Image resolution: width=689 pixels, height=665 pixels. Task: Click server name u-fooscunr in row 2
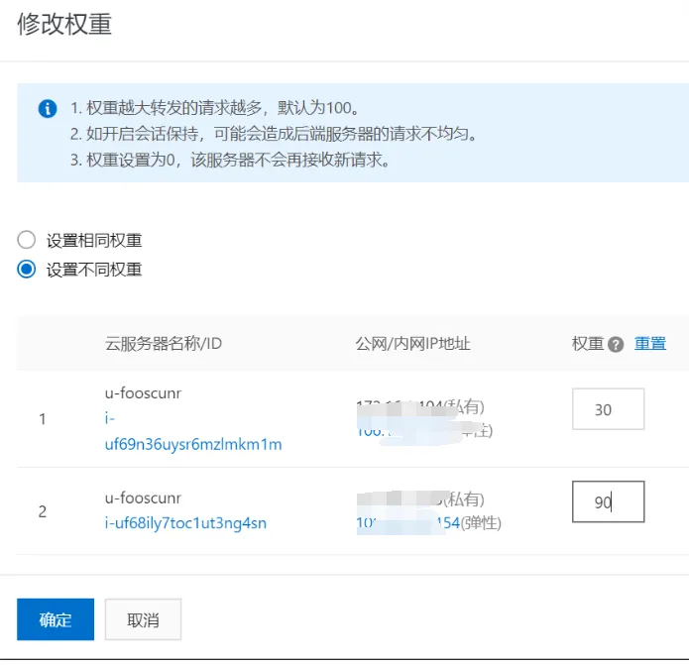[x=143, y=499]
